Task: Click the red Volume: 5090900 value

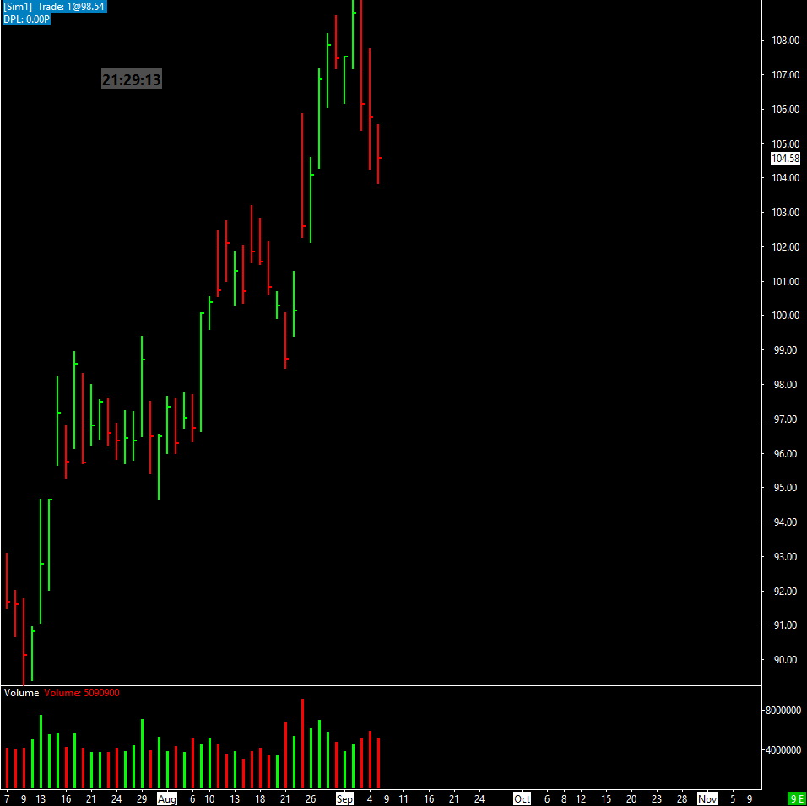Action: point(82,693)
